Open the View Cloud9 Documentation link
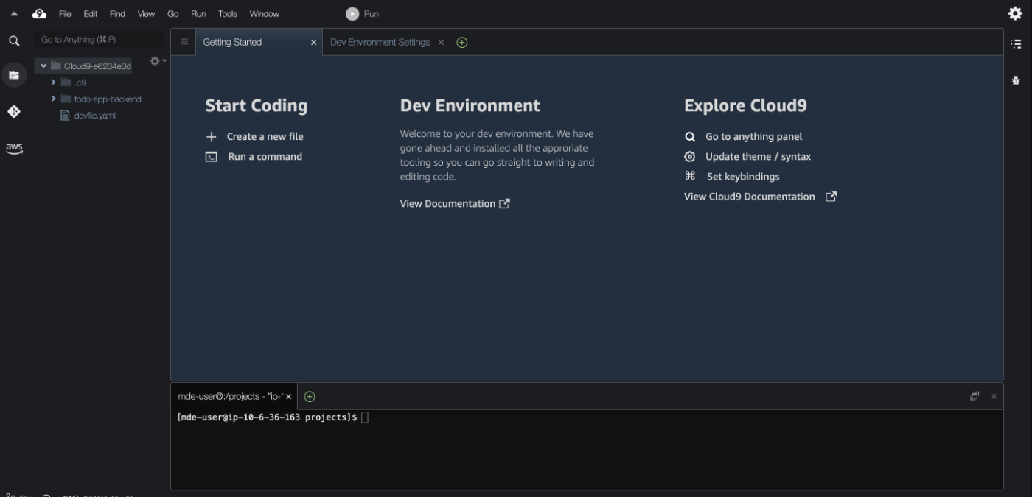The width and height of the screenshot is (1032, 497). 750,197
